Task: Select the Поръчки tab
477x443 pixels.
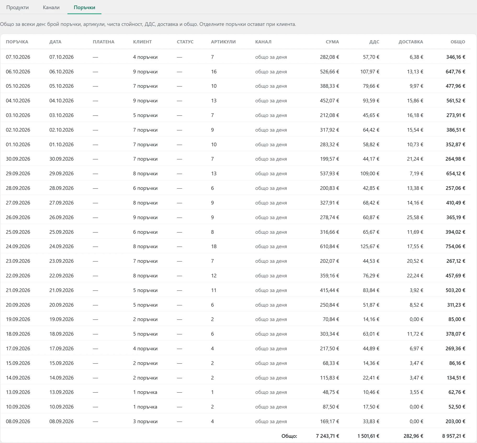Action: pyautogui.click(x=84, y=7)
